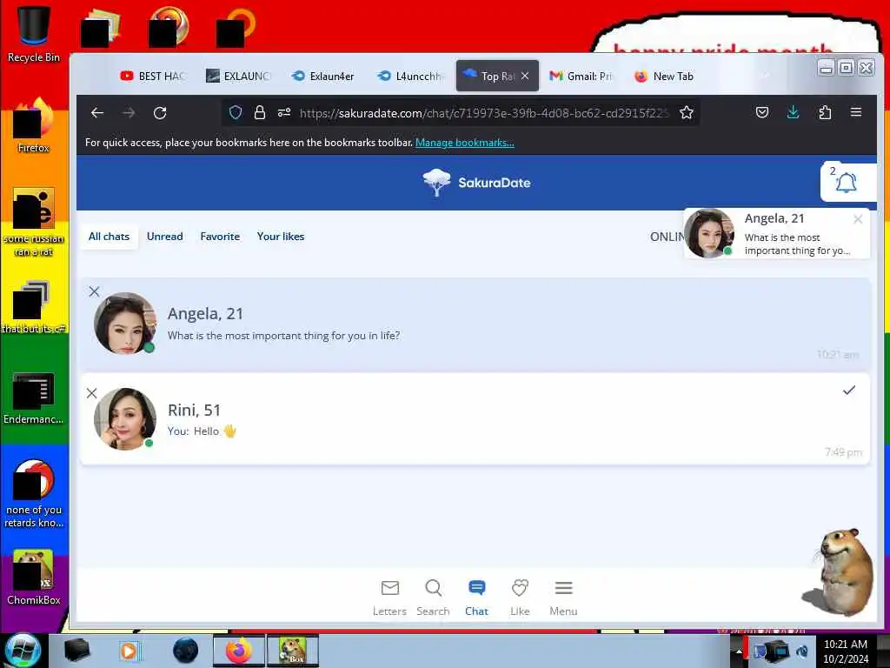Switch to the EXLAUNC tab
890x668 pixels.
(238, 77)
